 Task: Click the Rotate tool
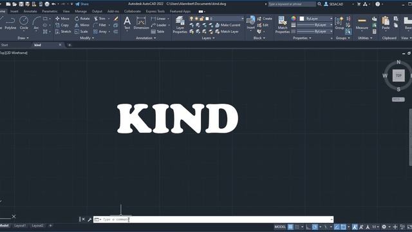coord(82,19)
